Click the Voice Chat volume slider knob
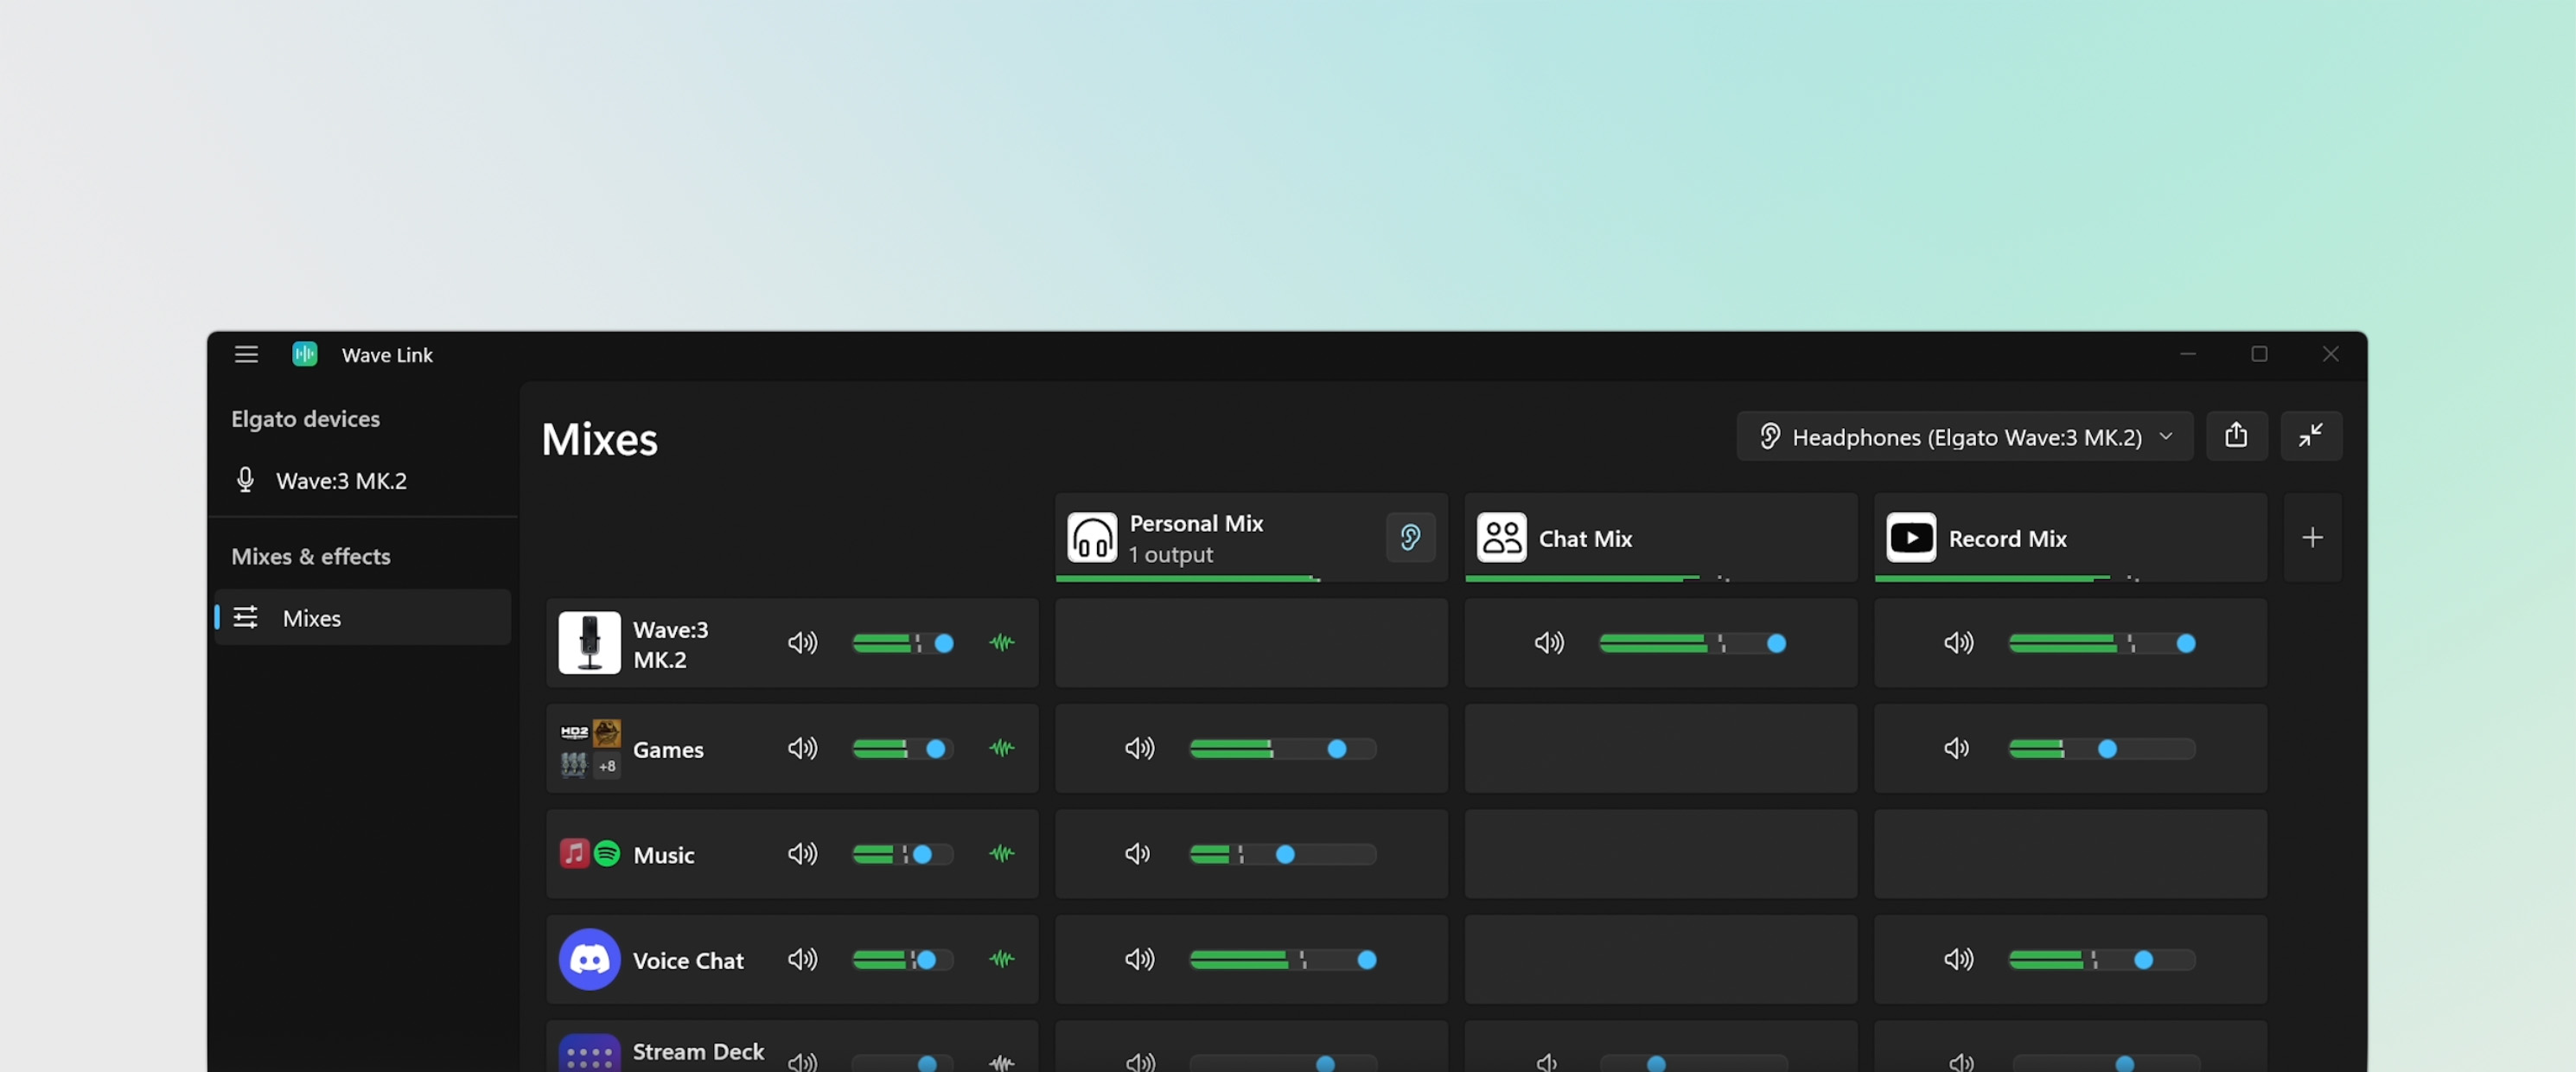 [x=926, y=960]
